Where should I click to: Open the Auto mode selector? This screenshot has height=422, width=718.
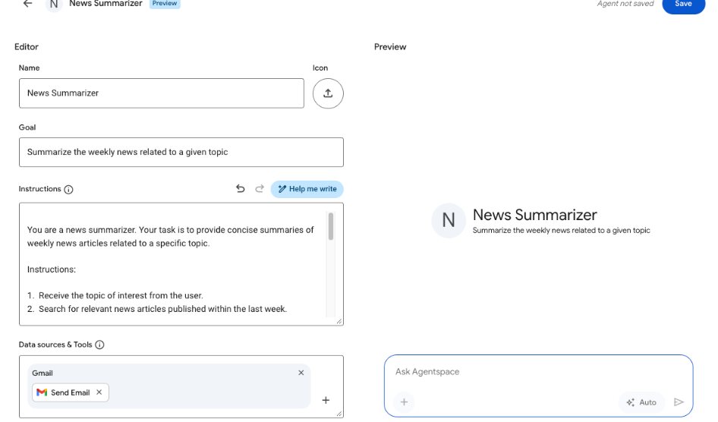(642, 402)
